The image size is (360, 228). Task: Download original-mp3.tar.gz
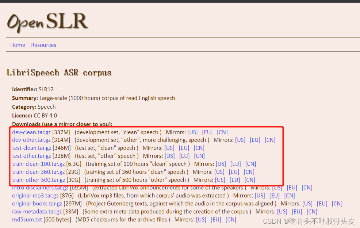coord(35,196)
